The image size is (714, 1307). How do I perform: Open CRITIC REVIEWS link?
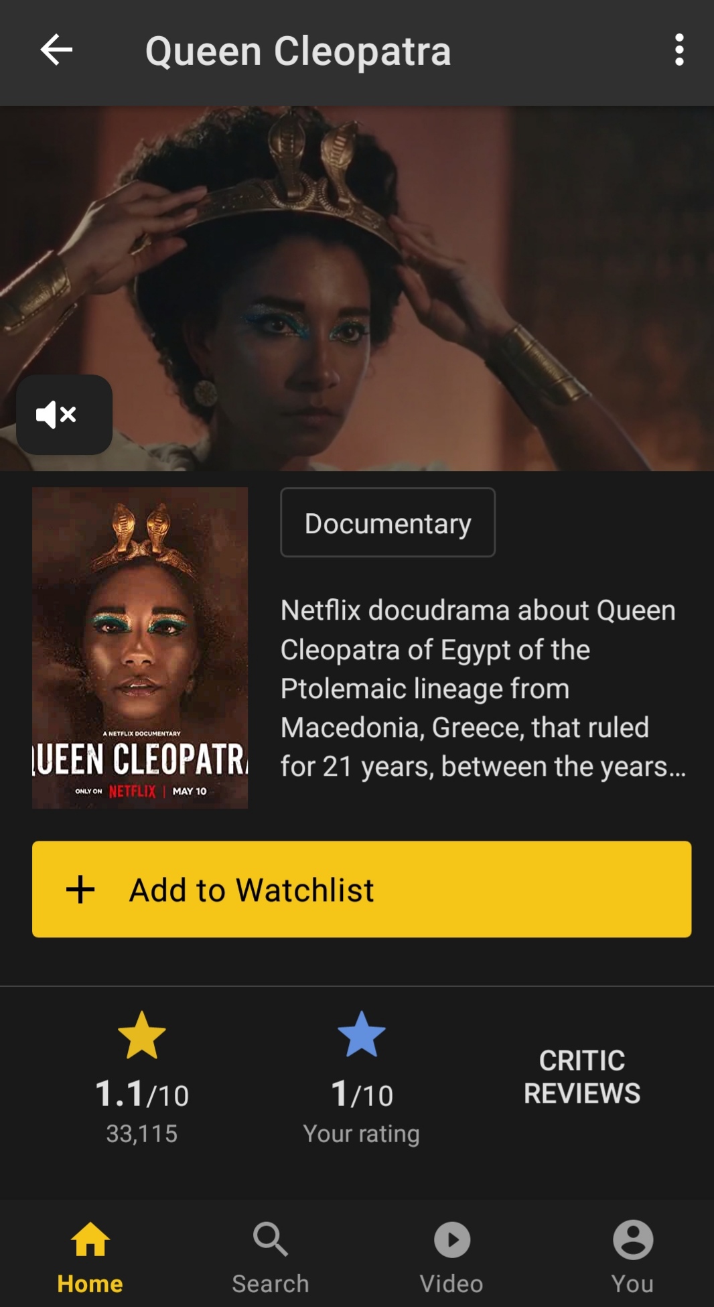[582, 1077]
